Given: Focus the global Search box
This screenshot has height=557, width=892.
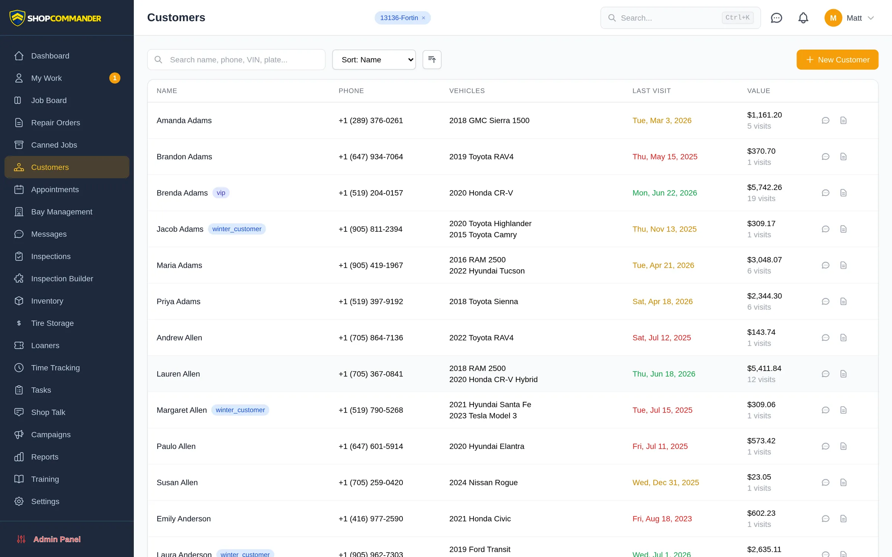Looking at the screenshot, I should (681, 18).
